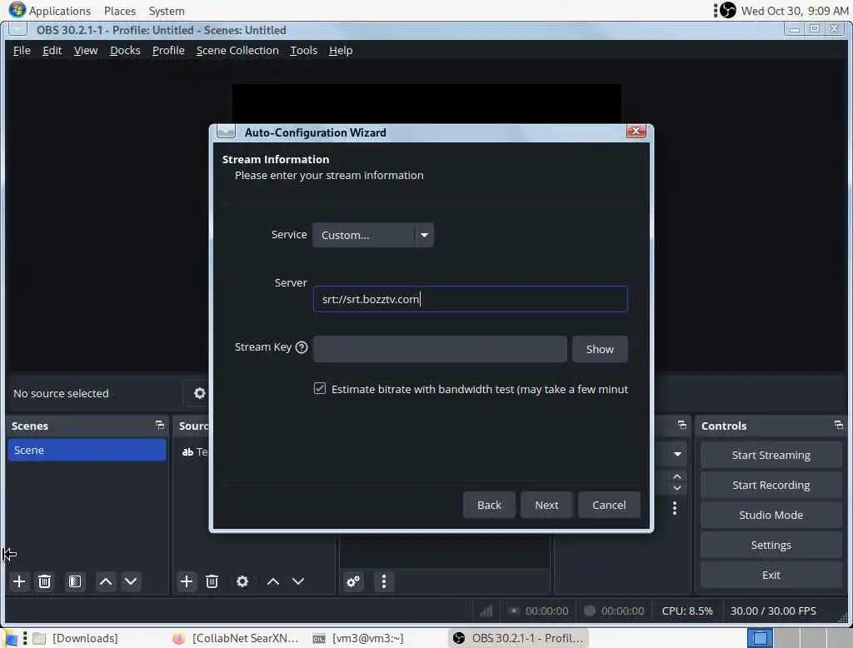Click the recording status dot in status bar

click(589, 611)
